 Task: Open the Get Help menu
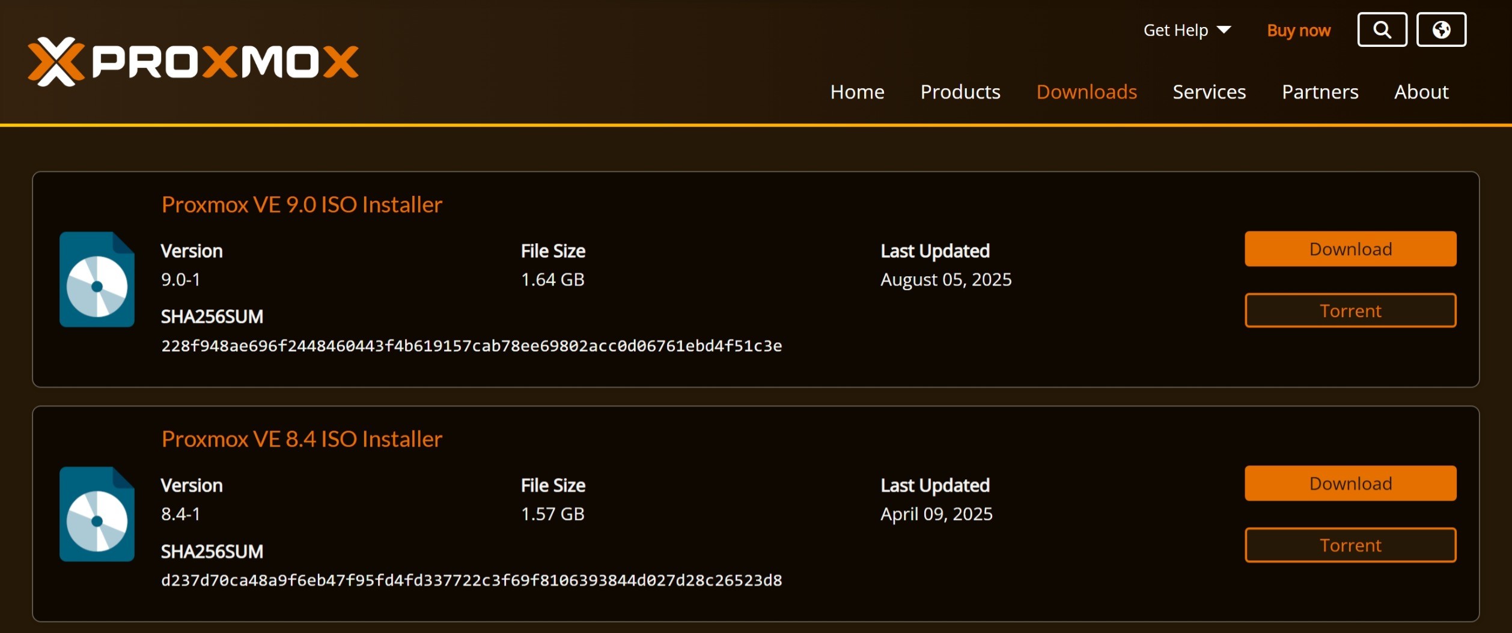[x=1187, y=30]
